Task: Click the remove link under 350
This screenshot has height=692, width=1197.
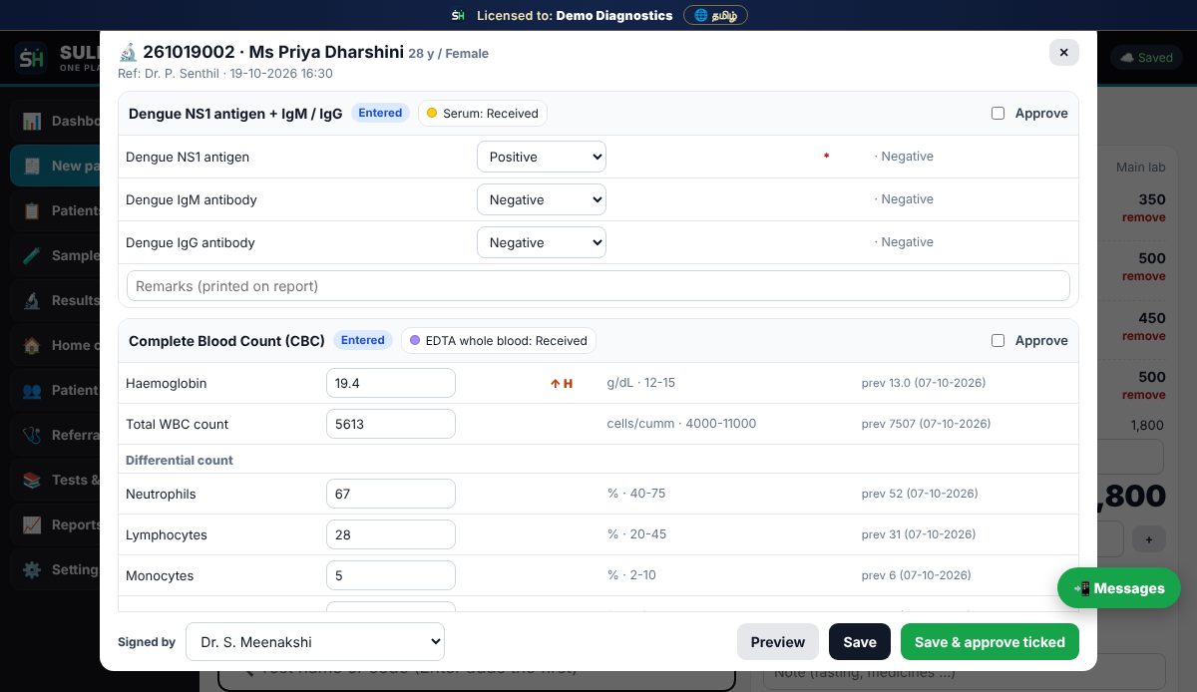Action: point(1143,217)
